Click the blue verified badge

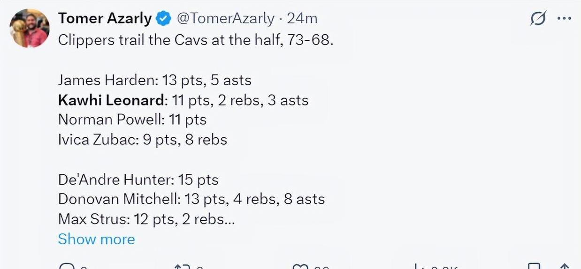tap(163, 19)
